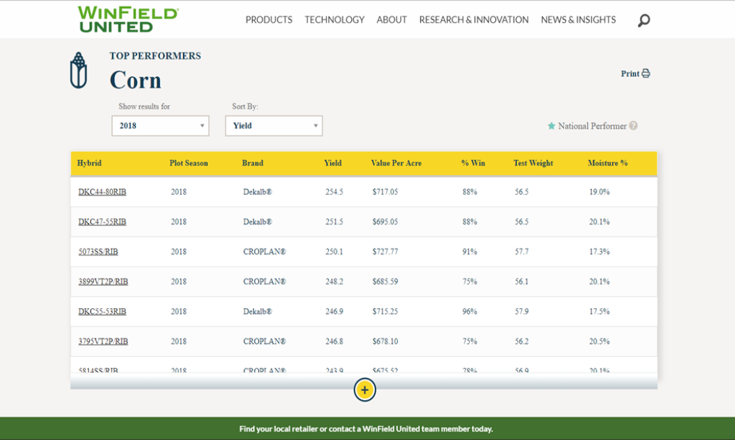Click the value per acre $695.05

tap(385, 222)
